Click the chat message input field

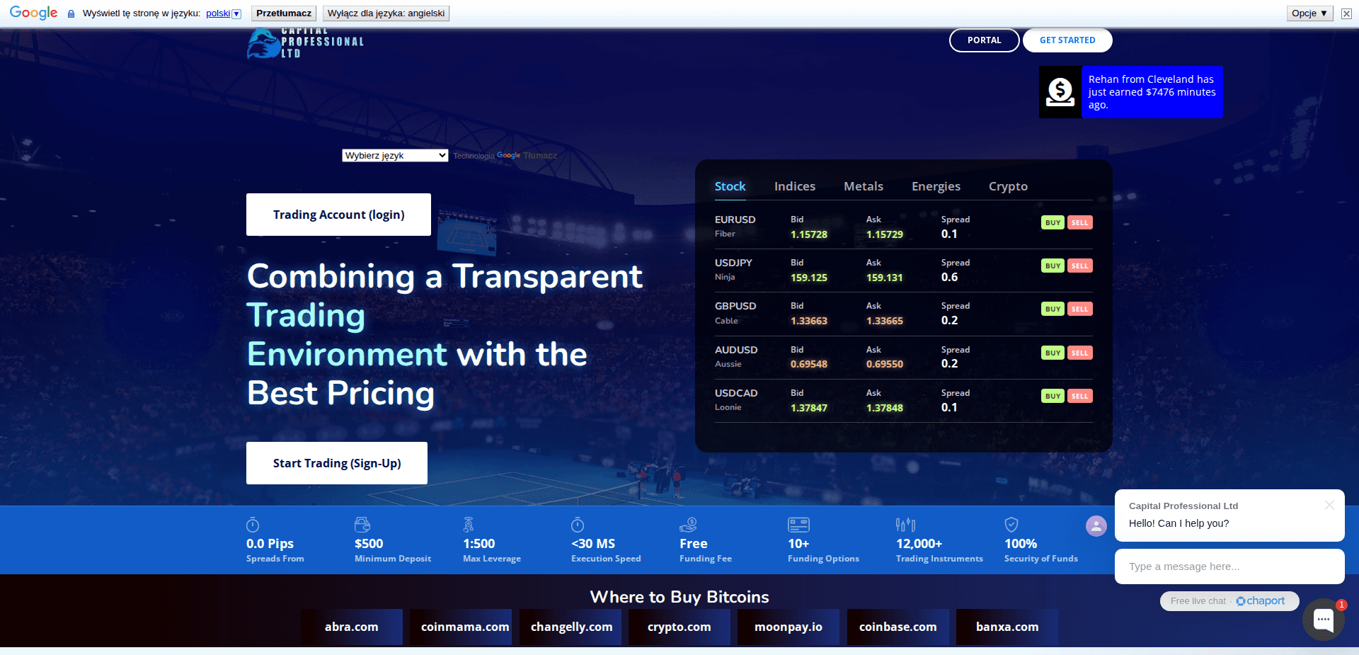1229,566
